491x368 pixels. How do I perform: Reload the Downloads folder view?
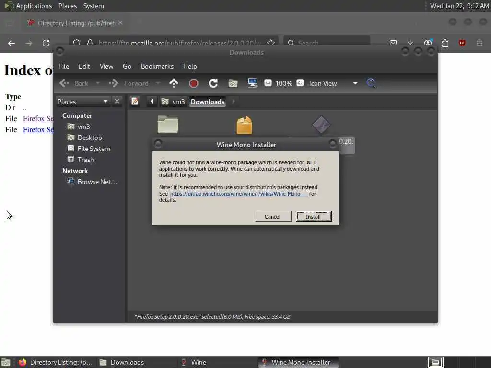[213, 83]
